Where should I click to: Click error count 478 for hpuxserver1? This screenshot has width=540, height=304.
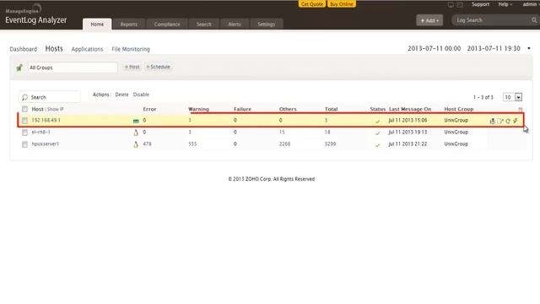click(147, 144)
